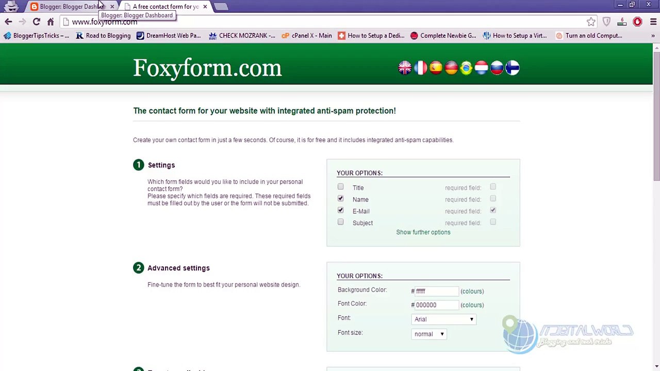Bookmark this page with the star icon
This screenshot has height=371, width=660.
coord(591,22)
